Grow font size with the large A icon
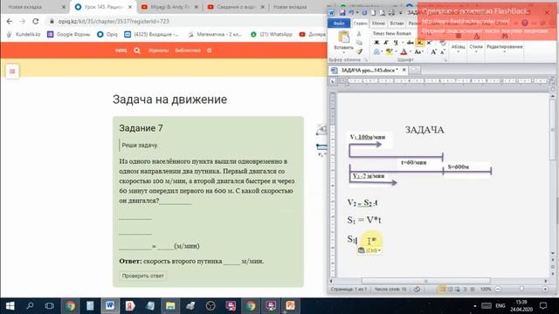This screenshot has height=314, width=559. click(x=433, y=52)
